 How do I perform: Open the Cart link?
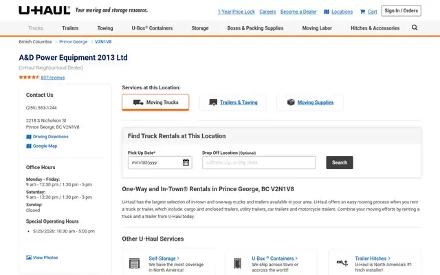coord(373,12)
